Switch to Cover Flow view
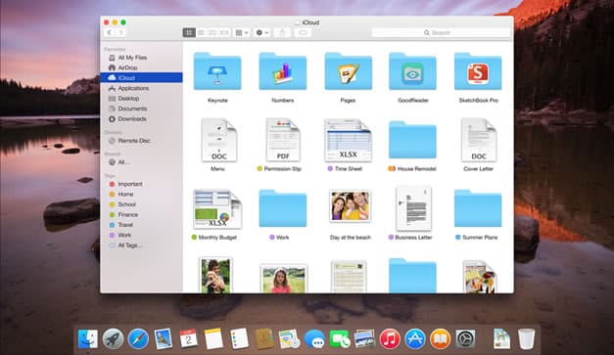Viewport: 614px width, 355px height. tap(224, 33)
